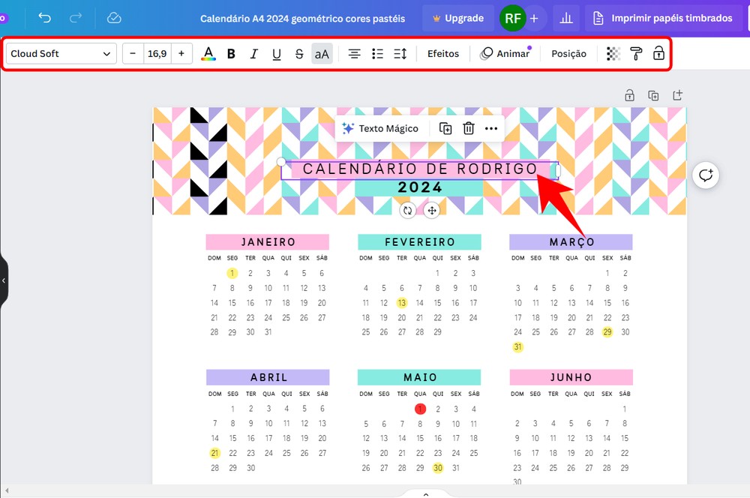Open the Posição menu
This screenshot has width=750, height=498.
568,53
